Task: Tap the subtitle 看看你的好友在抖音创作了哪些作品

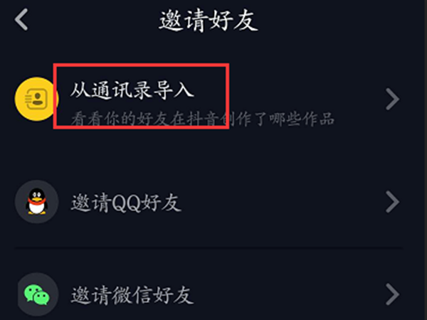Action: pyautogui.click(x=203, y=119)
